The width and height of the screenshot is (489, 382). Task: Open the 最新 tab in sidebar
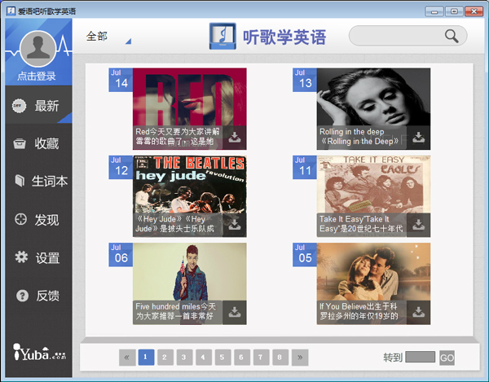(38, 106)
